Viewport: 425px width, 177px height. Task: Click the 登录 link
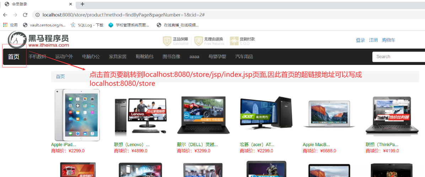tap(360, 40)
